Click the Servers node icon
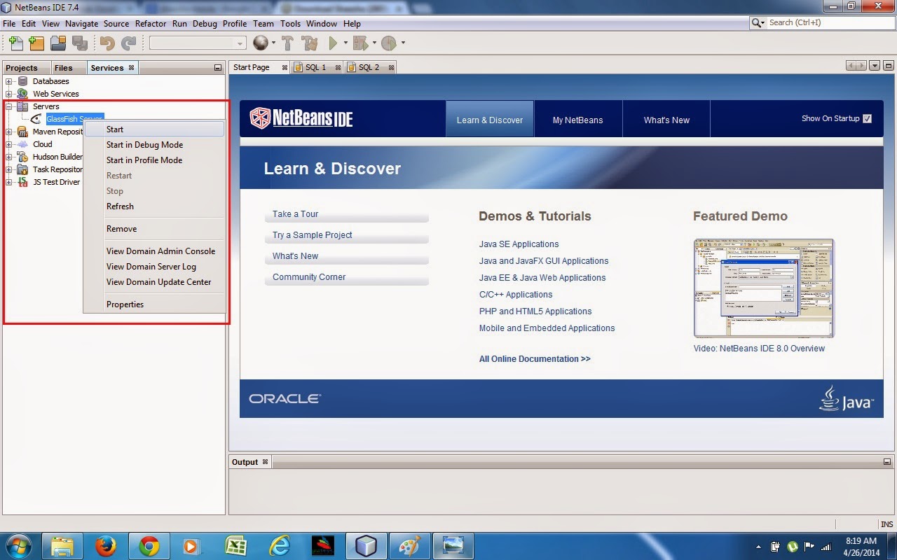Viewport: 897px width, 560px height. click(22, 106)
